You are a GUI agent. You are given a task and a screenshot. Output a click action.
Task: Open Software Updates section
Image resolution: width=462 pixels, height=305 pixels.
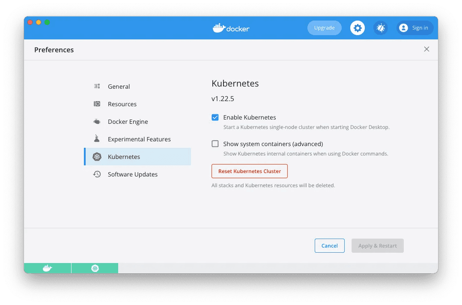pyautogui.click(x=133, y=174)
